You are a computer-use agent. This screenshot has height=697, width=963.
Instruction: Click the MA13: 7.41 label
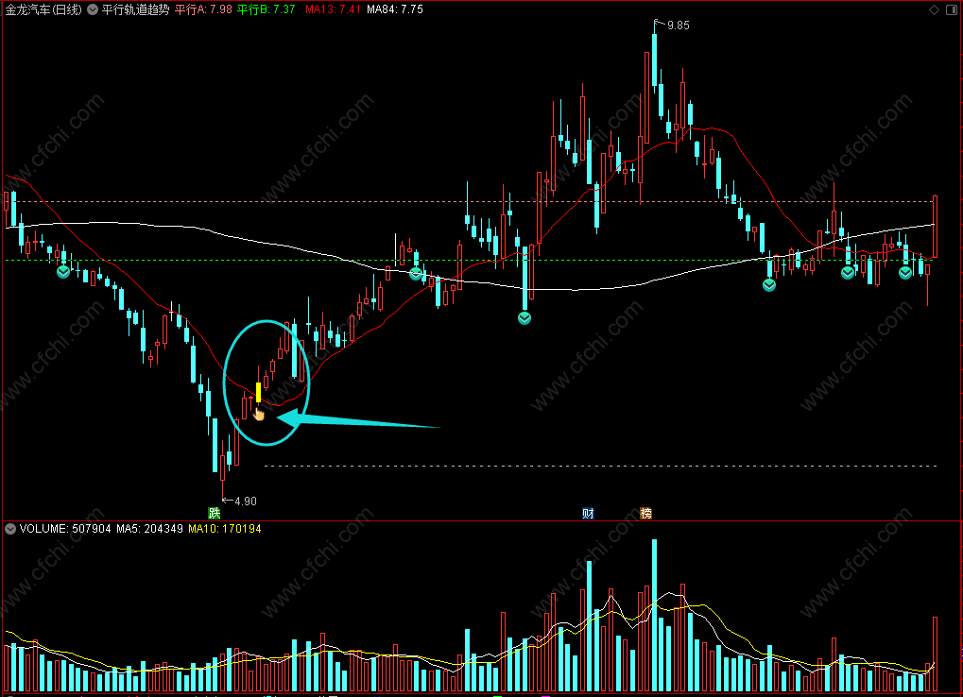[x=333, y=9]
